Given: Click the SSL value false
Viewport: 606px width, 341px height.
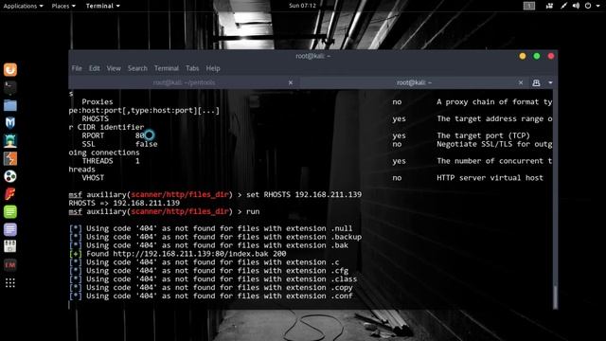Looking at the screenshot, I should pyautogui.click(x=147, y=144).
